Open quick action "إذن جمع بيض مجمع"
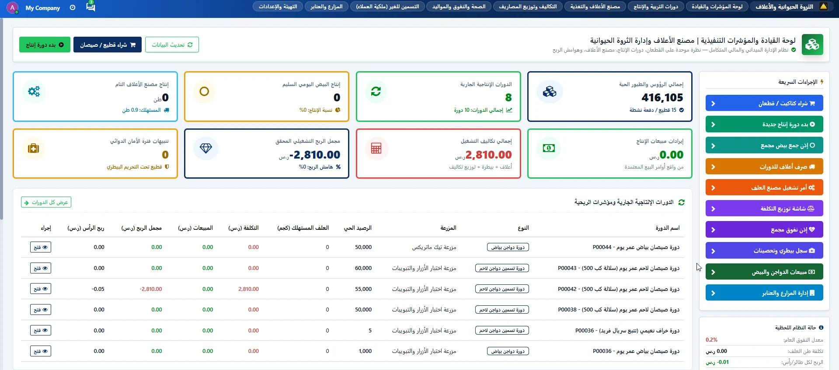This screenshot has height=370, width=839. point(764,145)
